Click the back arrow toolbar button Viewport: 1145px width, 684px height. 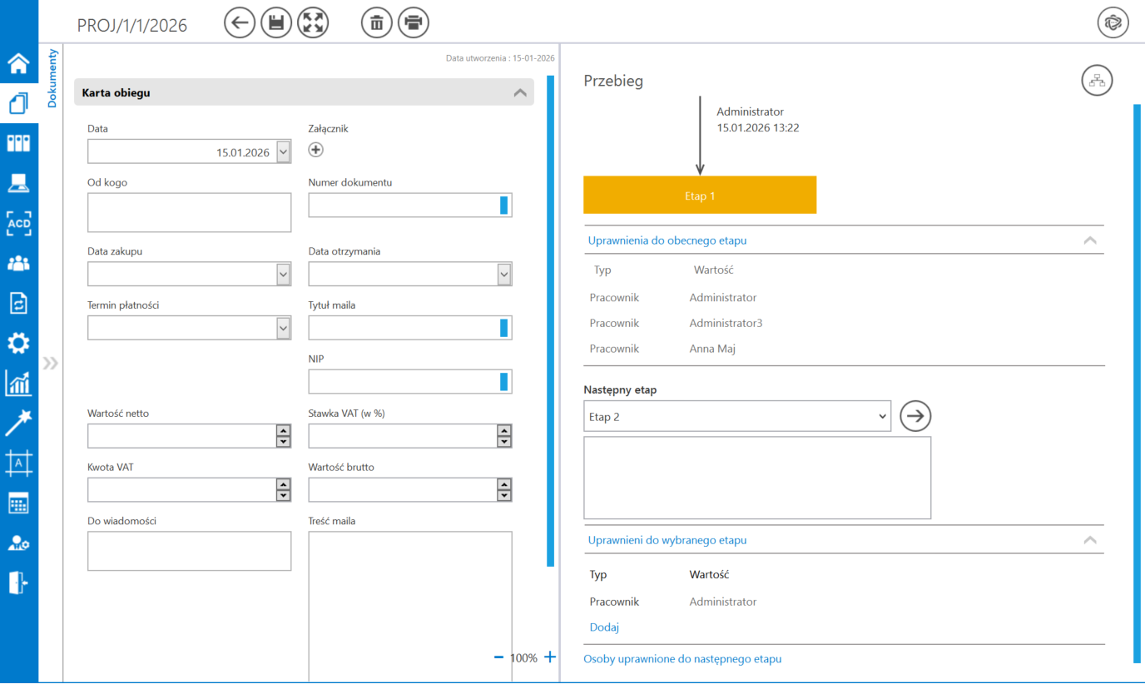(x=240, y=22)
